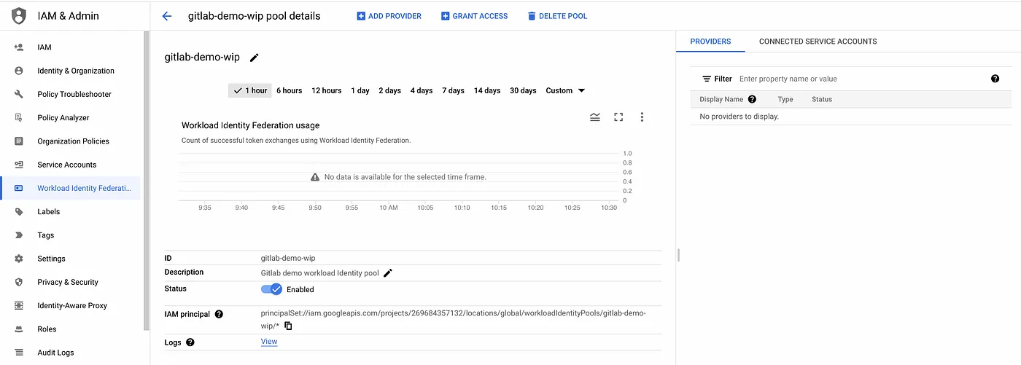Image resolution: width=1021 pixels, height=365 pixels.
Task: Click the Identity & Organization person icon
Action: click(x=19, y=71)
